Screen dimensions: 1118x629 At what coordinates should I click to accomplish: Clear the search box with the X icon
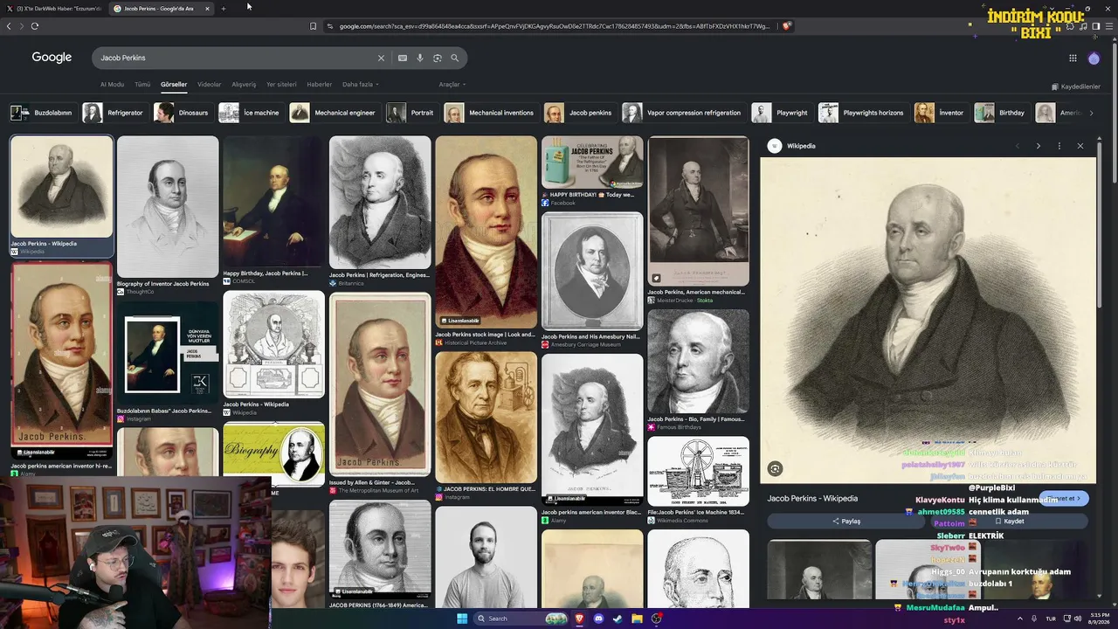pyautogui.click(x=381, y=58)
